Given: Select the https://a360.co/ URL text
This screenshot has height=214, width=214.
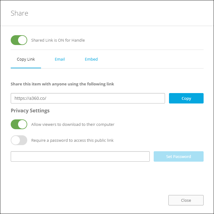Looking at the screenshot, I should coord(30,99).
